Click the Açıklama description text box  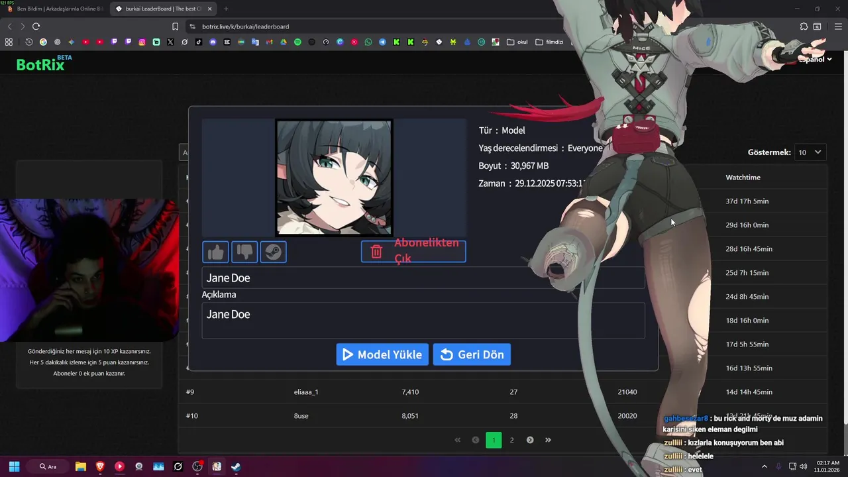click(x=423, y=321)
